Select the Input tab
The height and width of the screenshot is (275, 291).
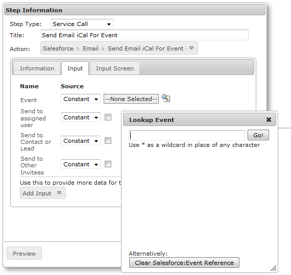tap(75, 68)
